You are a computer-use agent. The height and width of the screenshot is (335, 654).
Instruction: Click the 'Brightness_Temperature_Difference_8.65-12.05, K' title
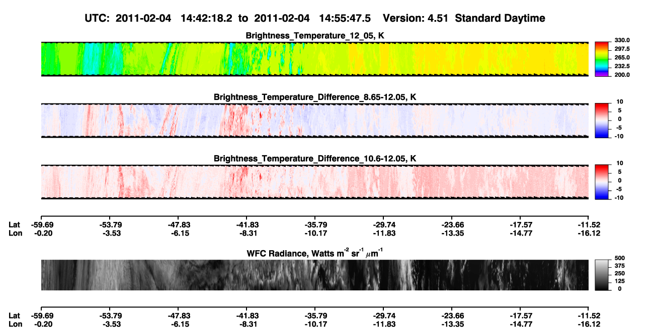click(x=315, y=97)
